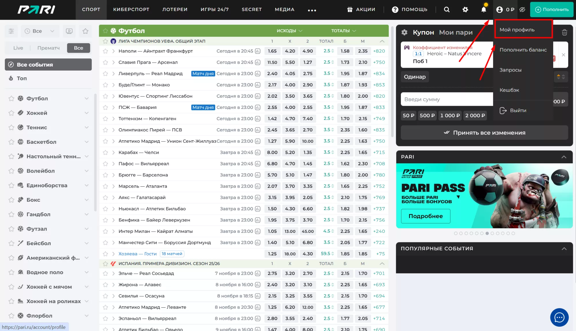Click the video broadcast filter icon

point(69,31)
